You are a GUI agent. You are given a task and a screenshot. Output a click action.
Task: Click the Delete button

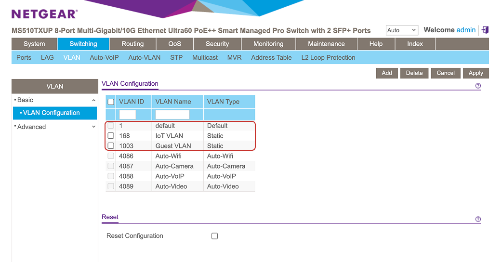pos(414,73)
